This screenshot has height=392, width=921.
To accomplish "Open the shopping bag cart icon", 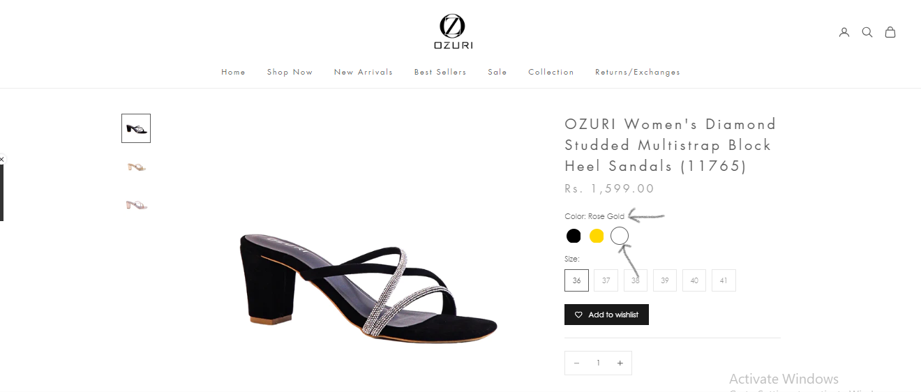I will coord(890,32).
